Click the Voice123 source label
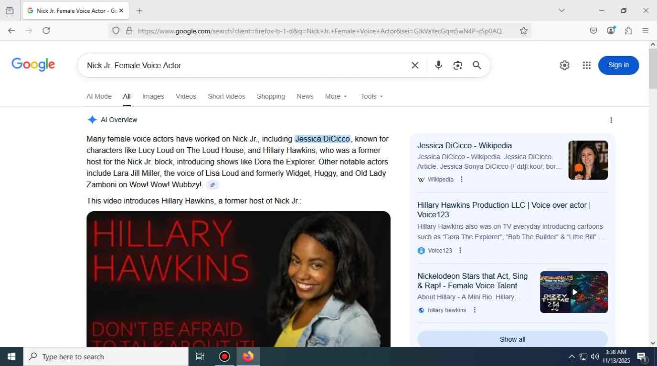The height and width of the screenshot is (366, 657). click(x=440, y=251)
